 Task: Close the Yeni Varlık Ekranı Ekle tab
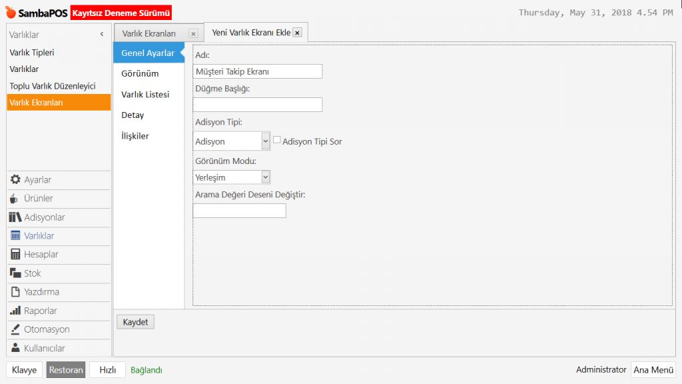click(x=297, y=33)
